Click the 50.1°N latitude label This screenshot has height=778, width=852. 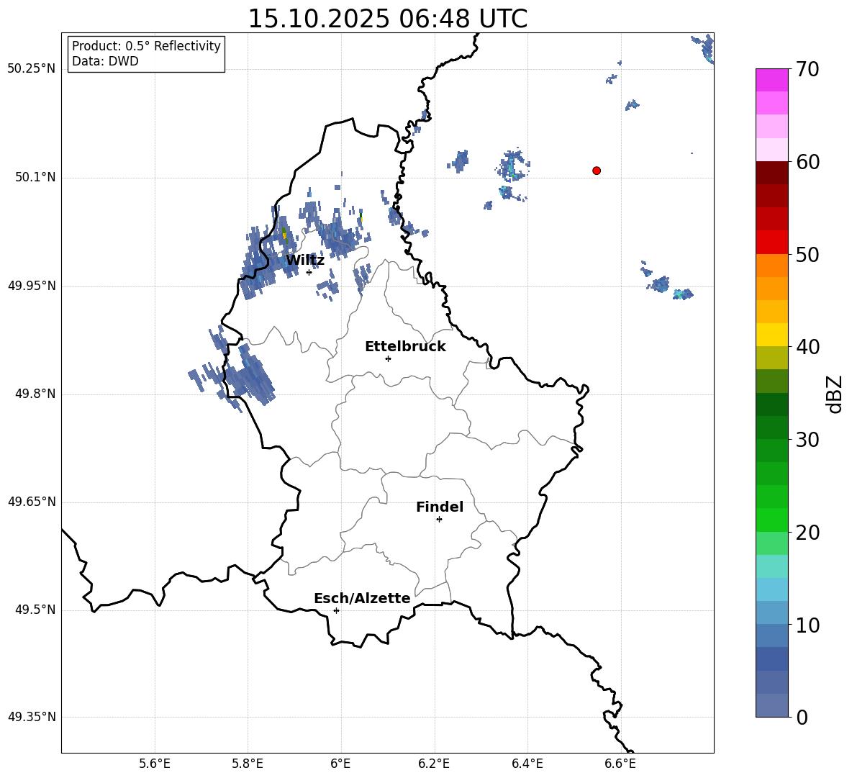coord(35,177)
